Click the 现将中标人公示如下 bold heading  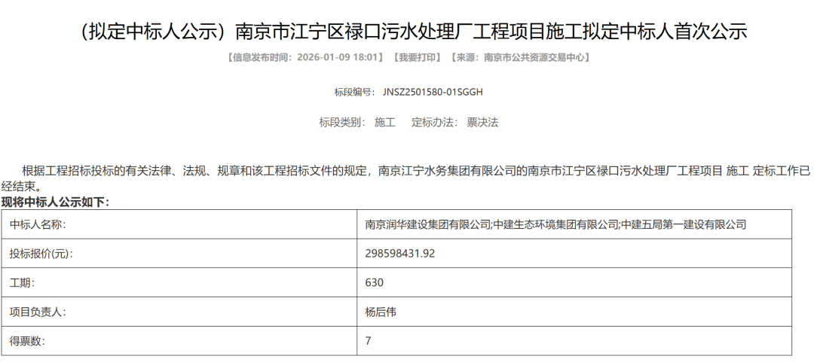(55, 202)
